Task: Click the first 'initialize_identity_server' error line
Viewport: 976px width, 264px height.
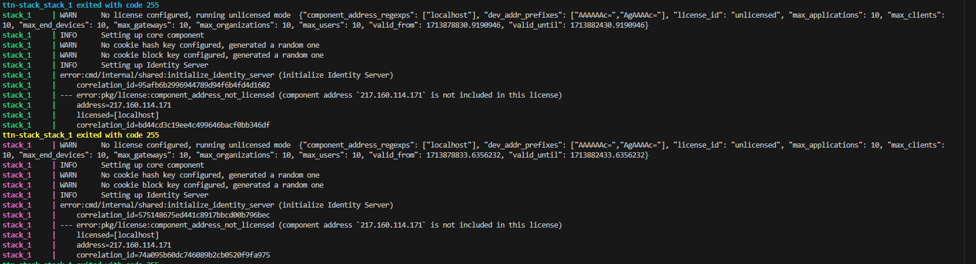Action: [226, 75]
